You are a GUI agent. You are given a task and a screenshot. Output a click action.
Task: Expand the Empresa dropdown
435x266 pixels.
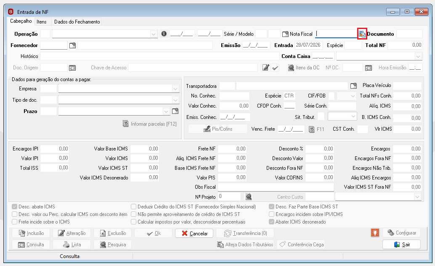[x=175, y=89]
